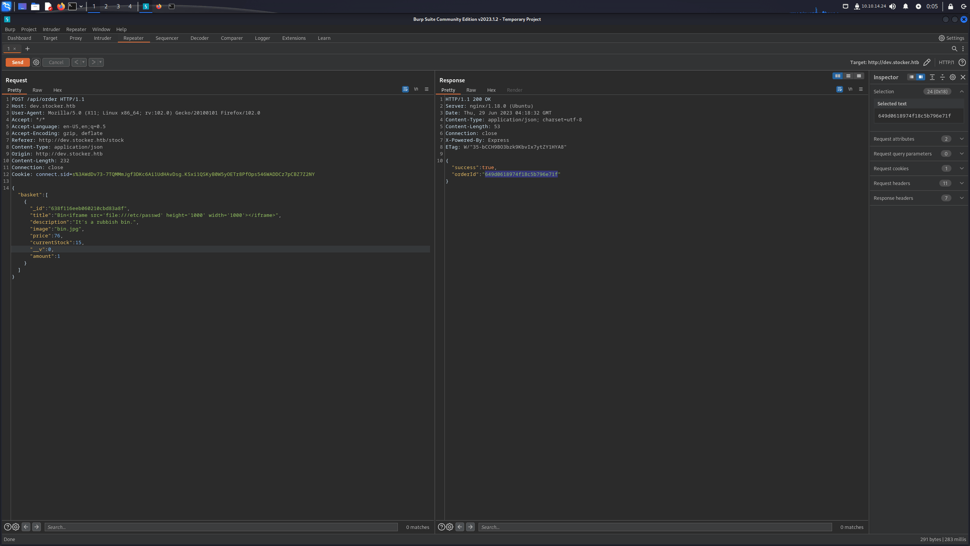
Task: Expand Response headers section
Action: (962, 198)
